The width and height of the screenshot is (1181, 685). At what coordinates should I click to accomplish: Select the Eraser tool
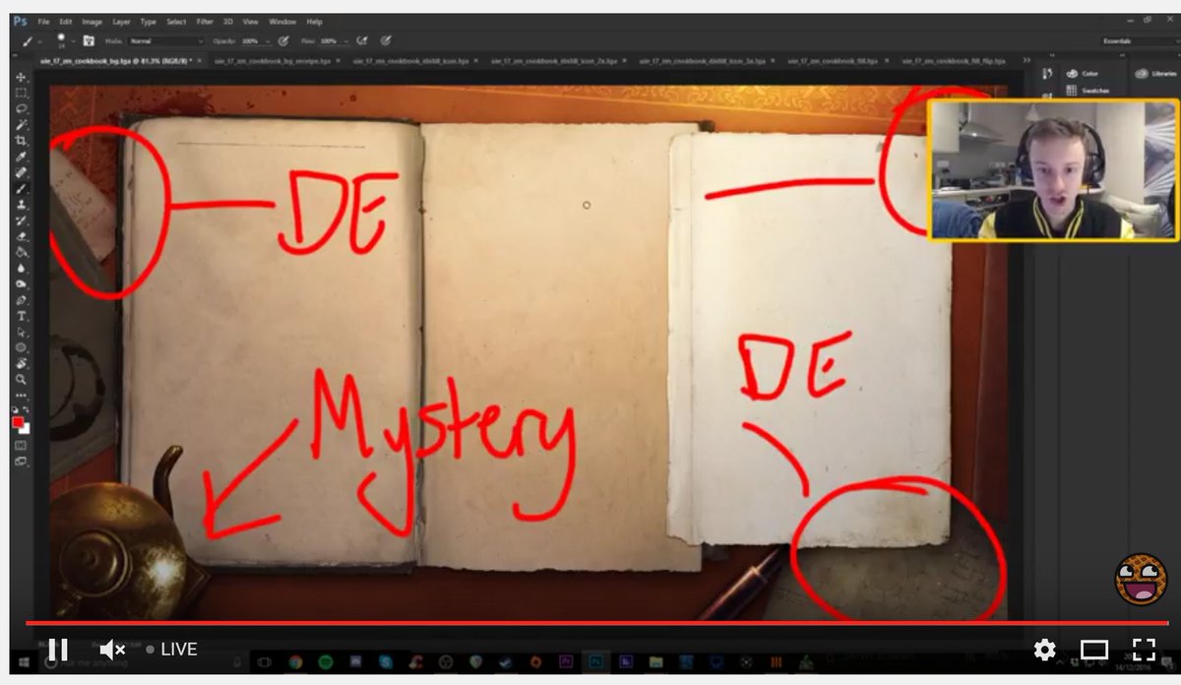22,236
